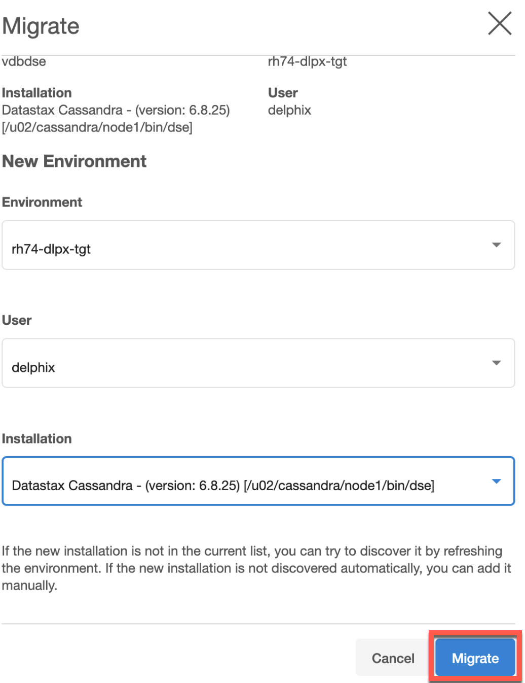
Task: Close the Migrate dialog with the X
Action: 499,24
